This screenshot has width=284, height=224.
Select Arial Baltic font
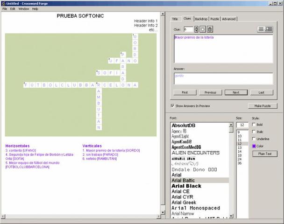click(x=200, y=181)
